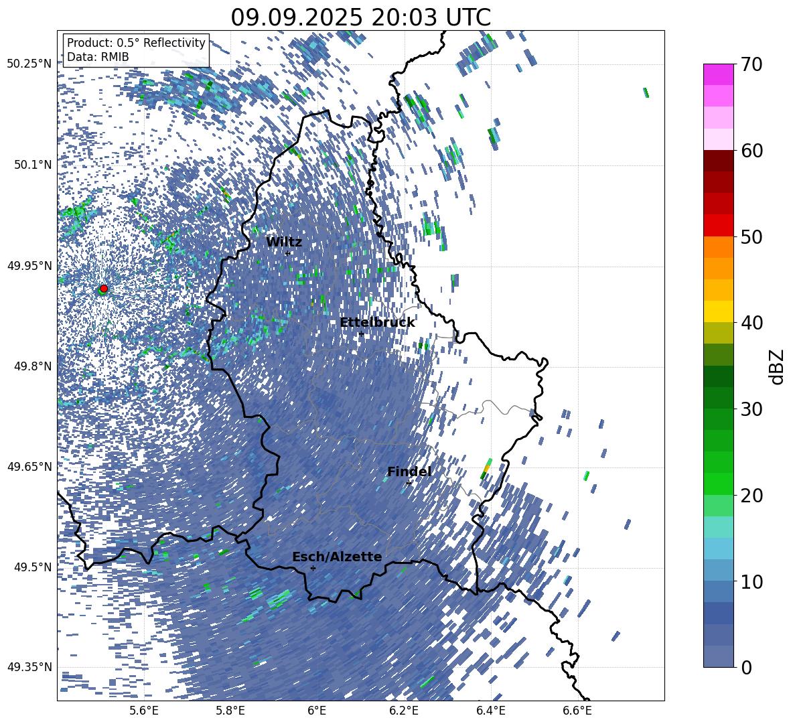
Task: Click the Wiltz cross marker
Action: [x=288, y=253]
